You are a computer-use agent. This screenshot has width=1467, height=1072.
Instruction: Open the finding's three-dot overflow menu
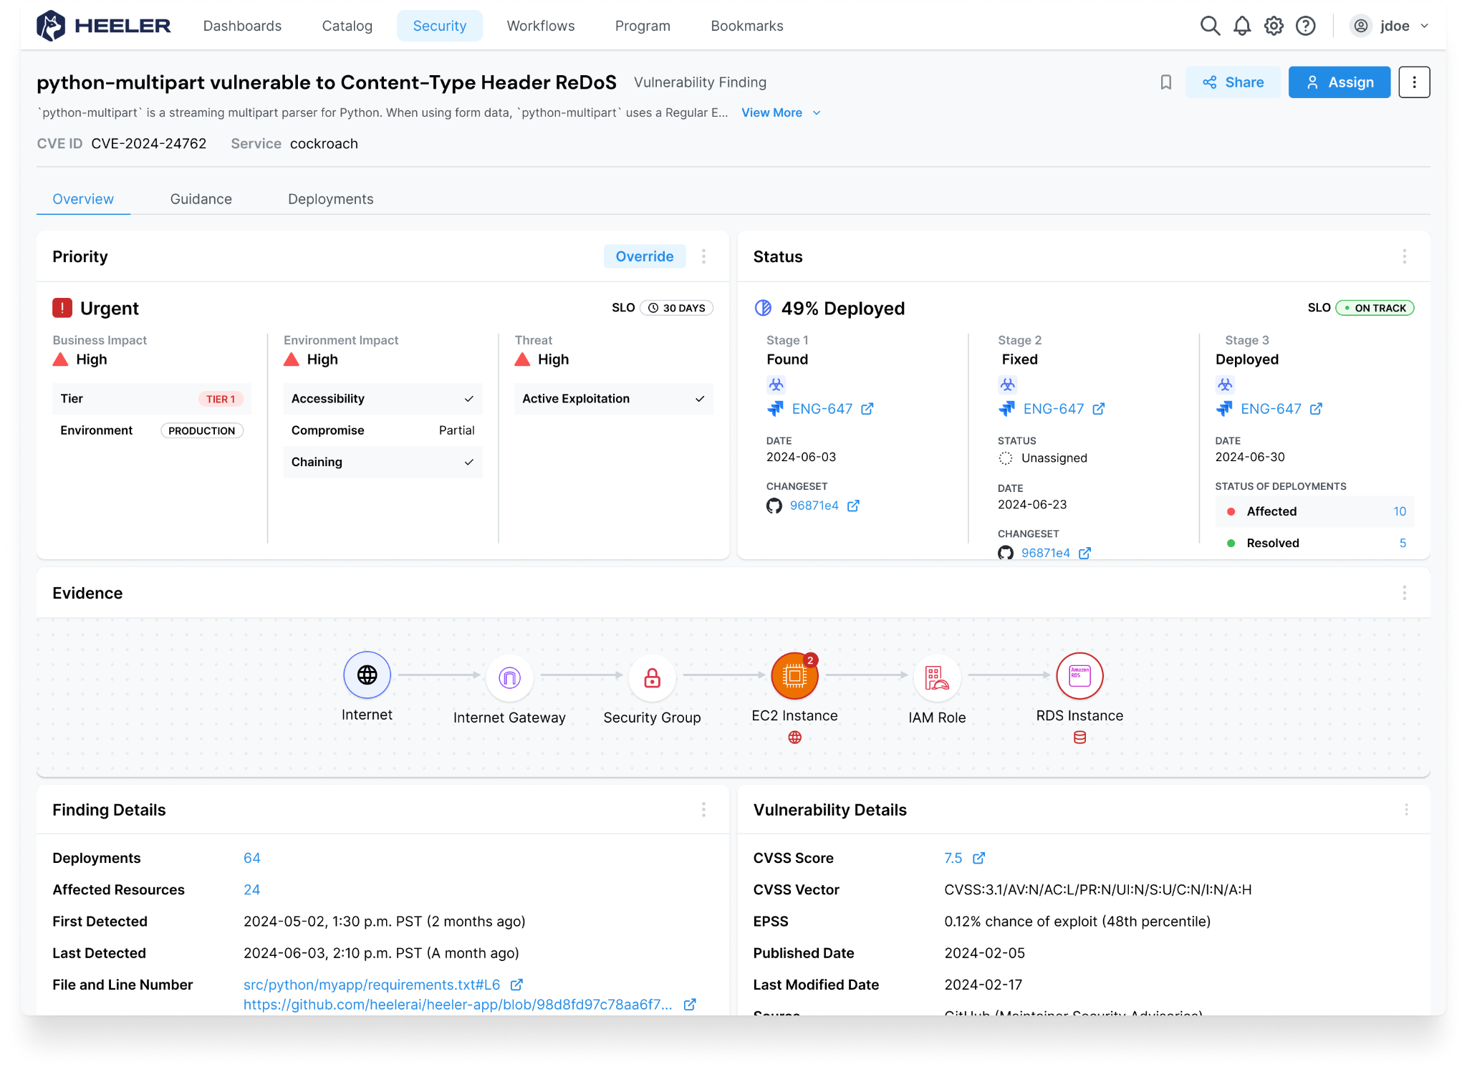tap(1414, 82)
